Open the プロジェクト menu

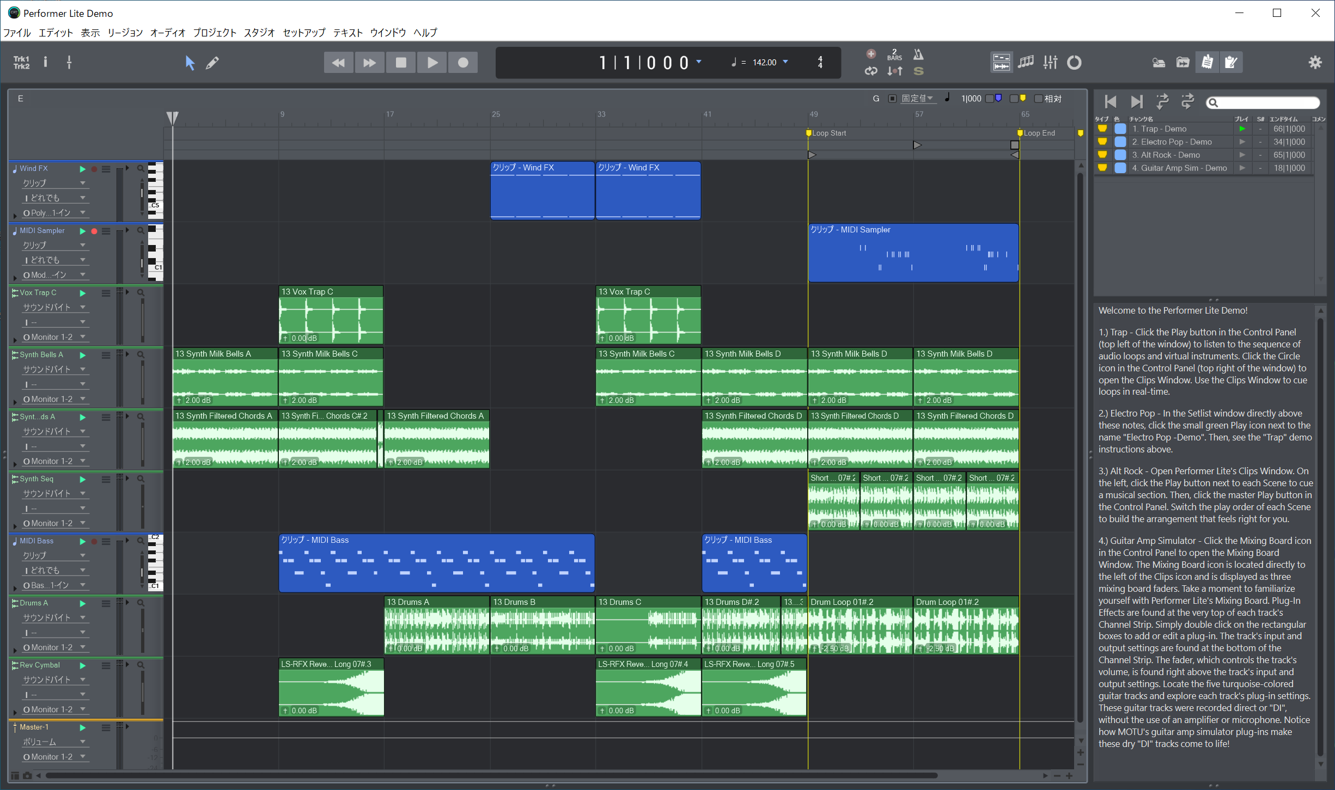click(215, 33)
